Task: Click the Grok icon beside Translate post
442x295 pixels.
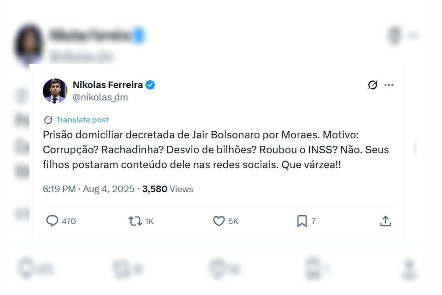Action: pos(48,120)
